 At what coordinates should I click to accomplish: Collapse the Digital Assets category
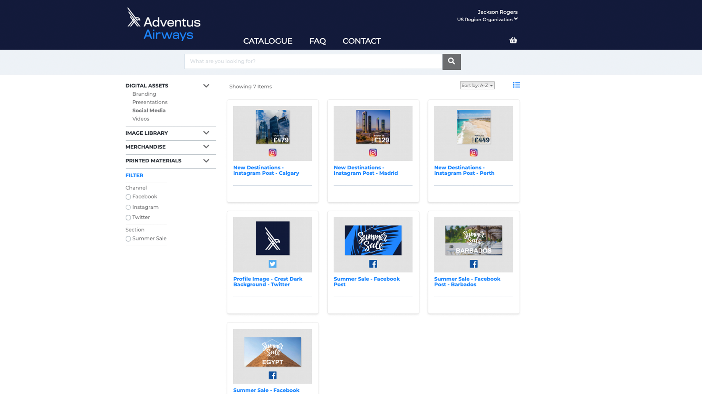point(206,85)
